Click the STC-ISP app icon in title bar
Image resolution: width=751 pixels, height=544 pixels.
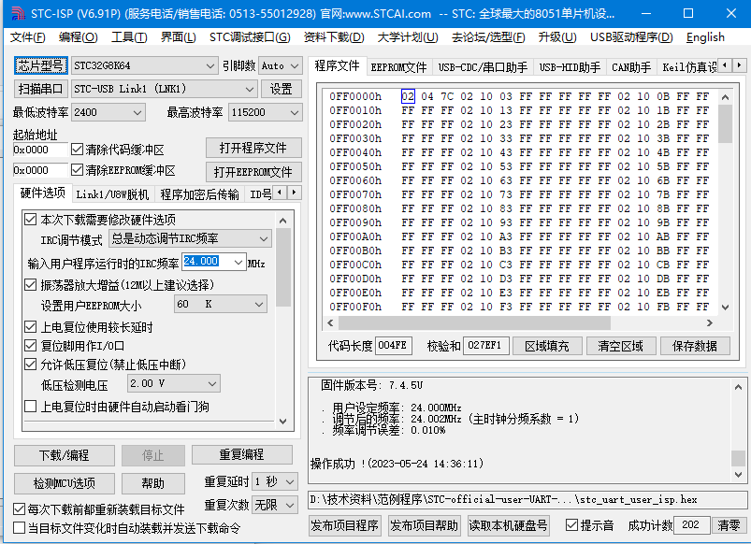coord(18,13)
